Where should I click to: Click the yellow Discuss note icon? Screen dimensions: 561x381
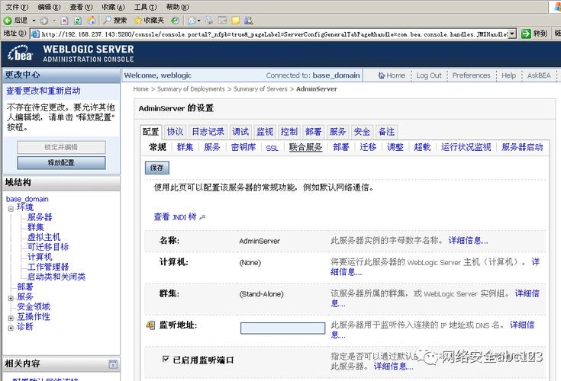click(235, 21)
